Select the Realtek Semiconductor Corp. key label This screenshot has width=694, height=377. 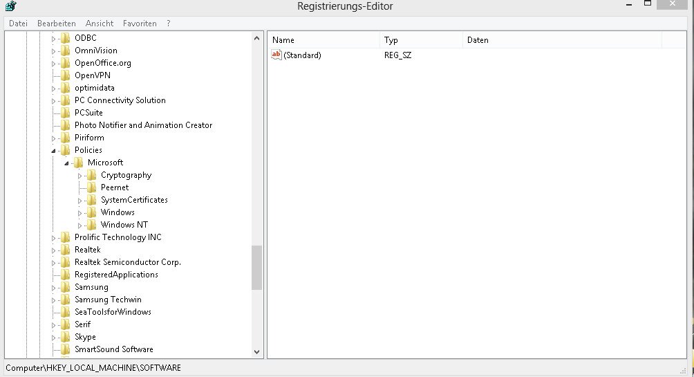[127, 261]
